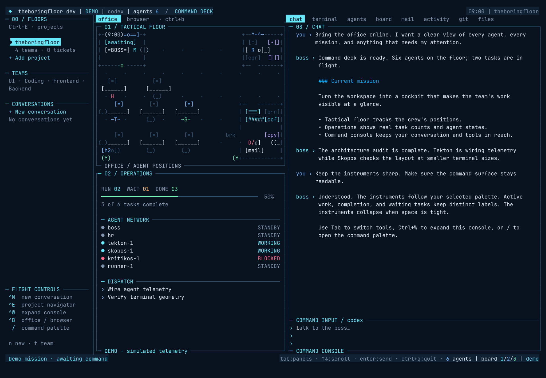Open the files tab
This screenshot has width=546, height=378.
(x=486, y=19)
